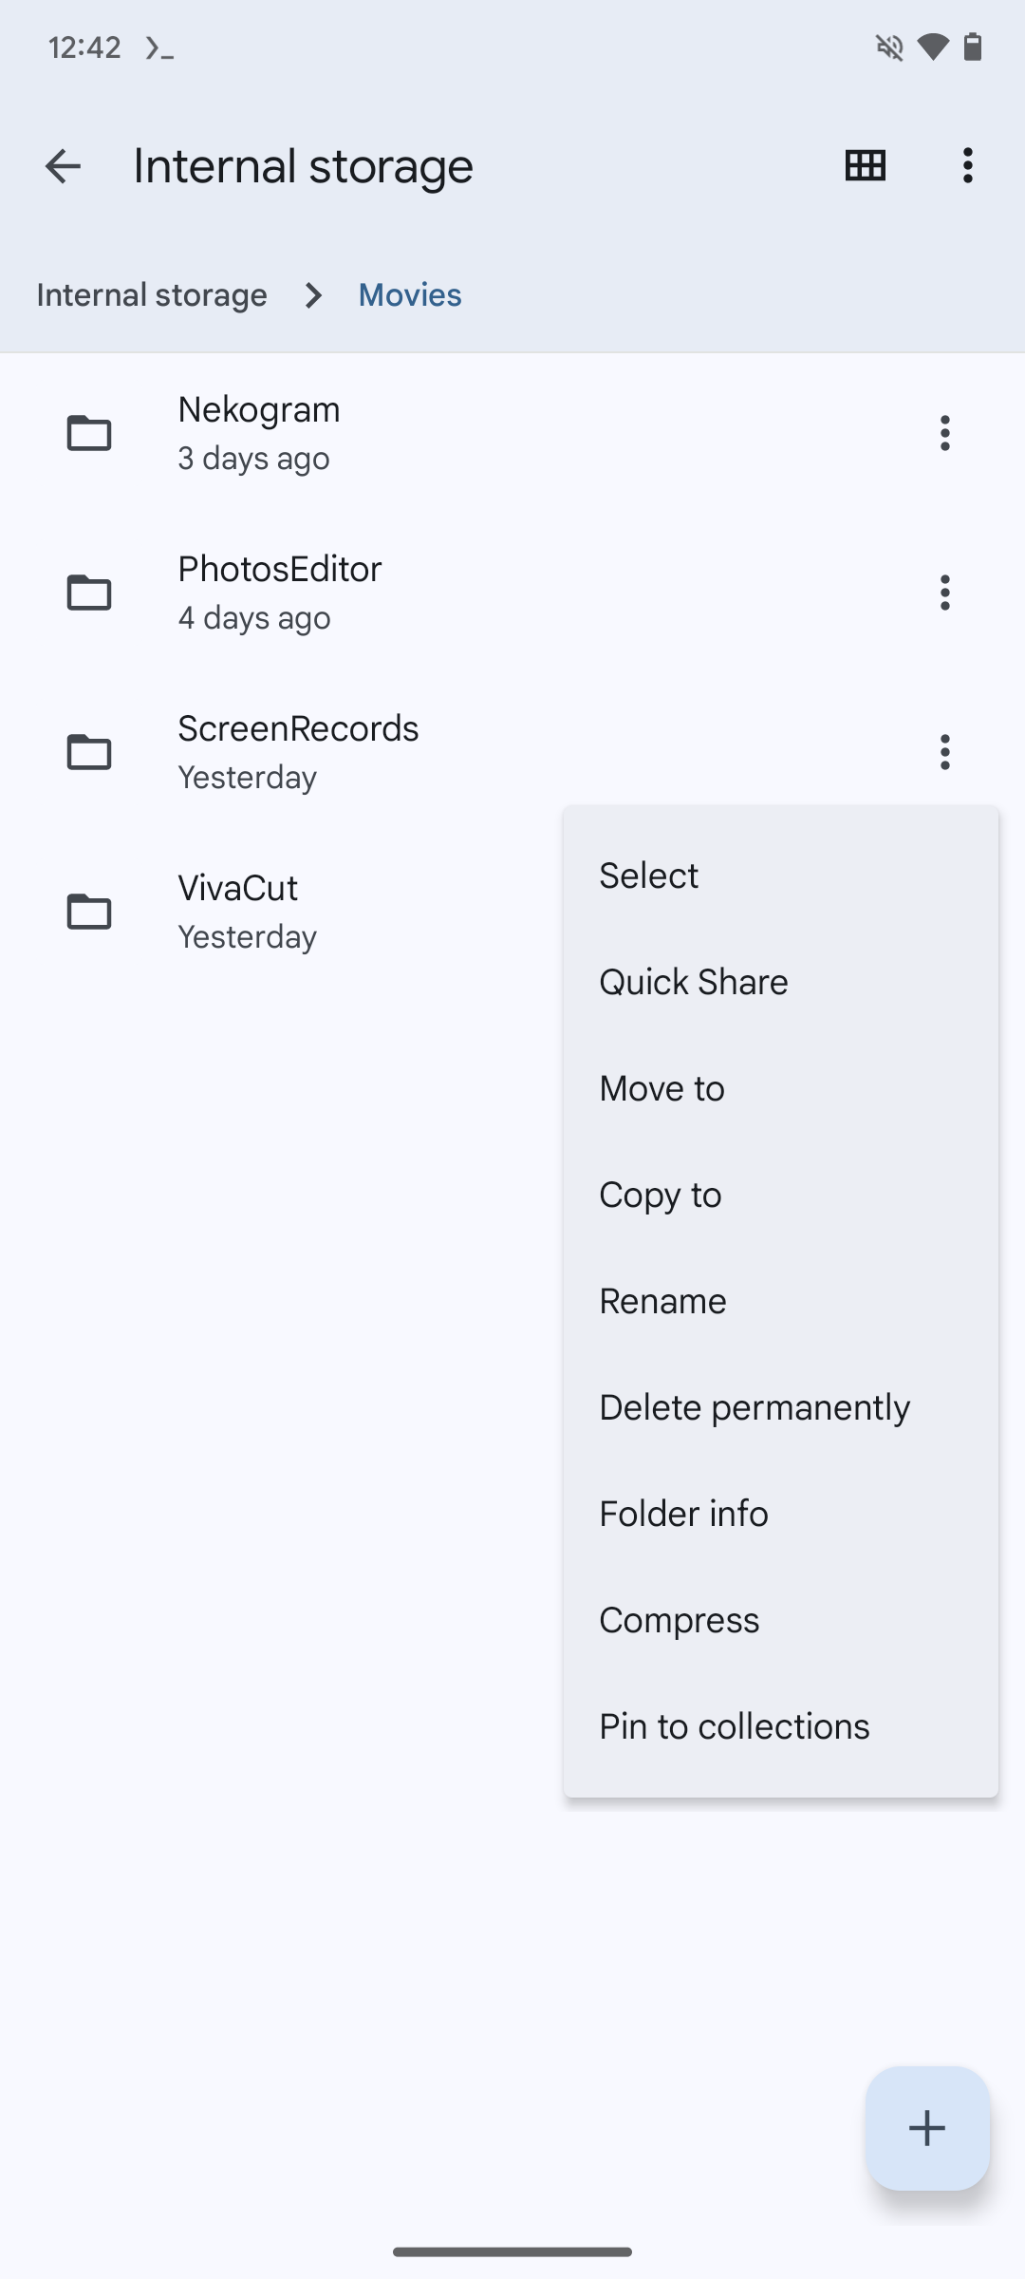The image size is (1025, 2279).
Task: Choose Quick Share in the menu
Action: (694, 982)
